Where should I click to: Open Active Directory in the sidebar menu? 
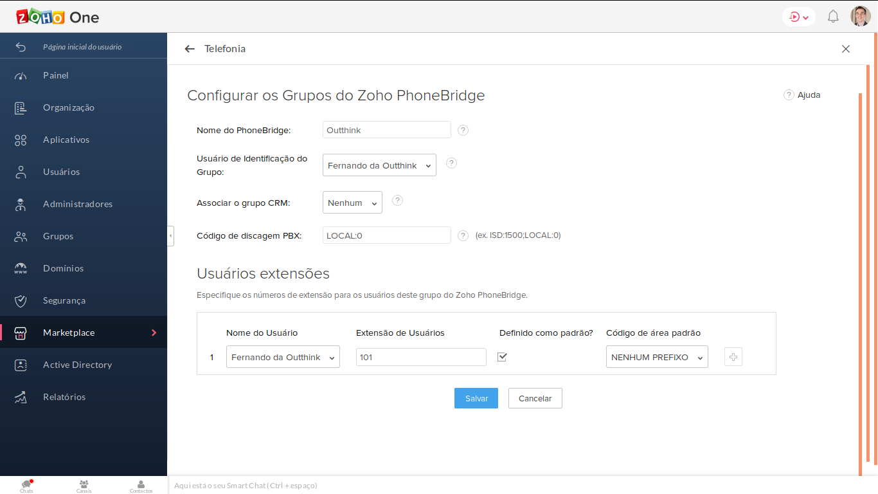click(x=84, y=365)
